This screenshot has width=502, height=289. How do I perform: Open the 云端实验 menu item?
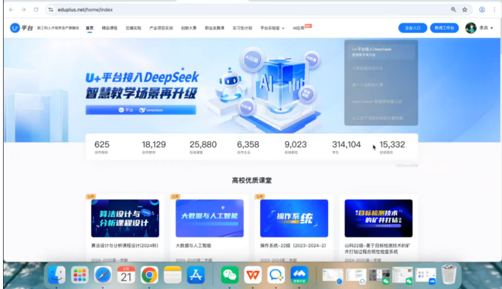(x=133, y=28)
